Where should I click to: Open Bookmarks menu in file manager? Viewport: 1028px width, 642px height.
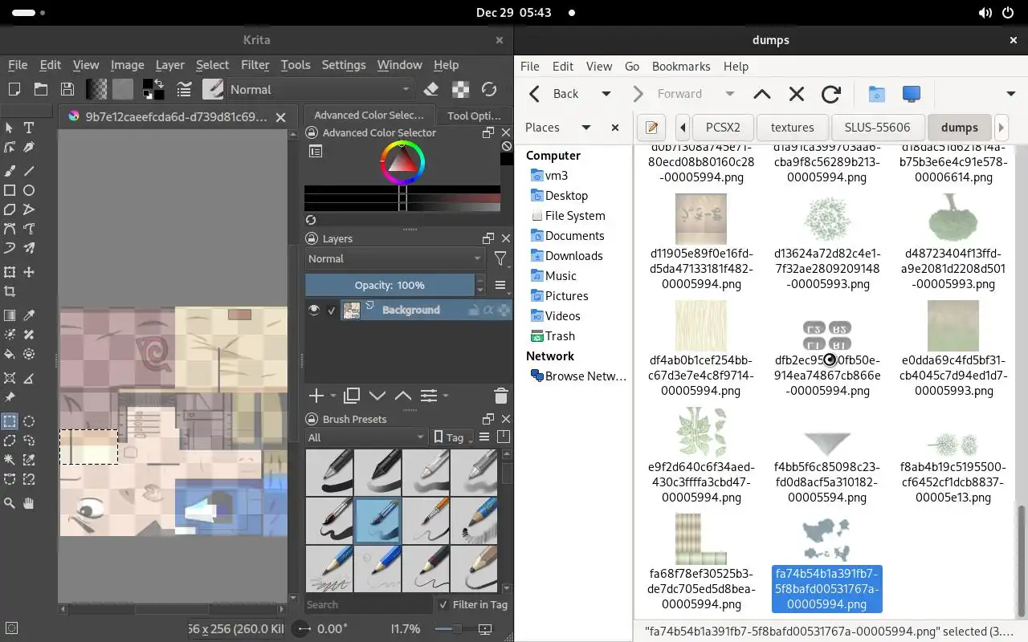click(x=681, y=67)
